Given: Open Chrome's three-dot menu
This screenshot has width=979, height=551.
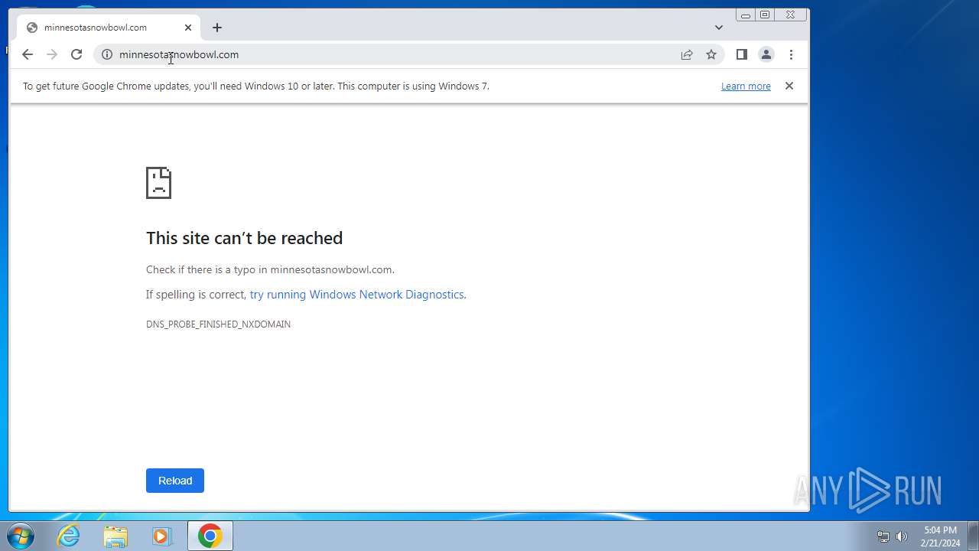Looking at the screenshot, I should (x=791, y=54).
